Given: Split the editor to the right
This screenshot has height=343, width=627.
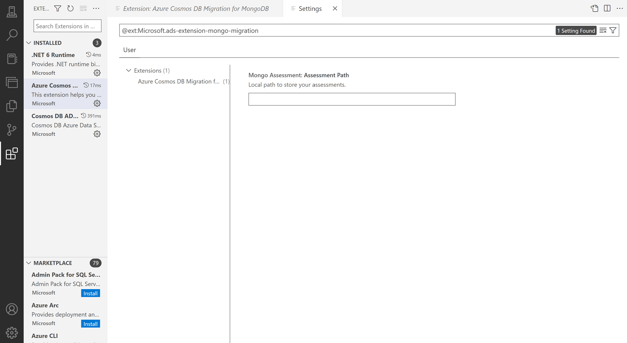Looking at the screenshot, I should [x=607, y=8].
